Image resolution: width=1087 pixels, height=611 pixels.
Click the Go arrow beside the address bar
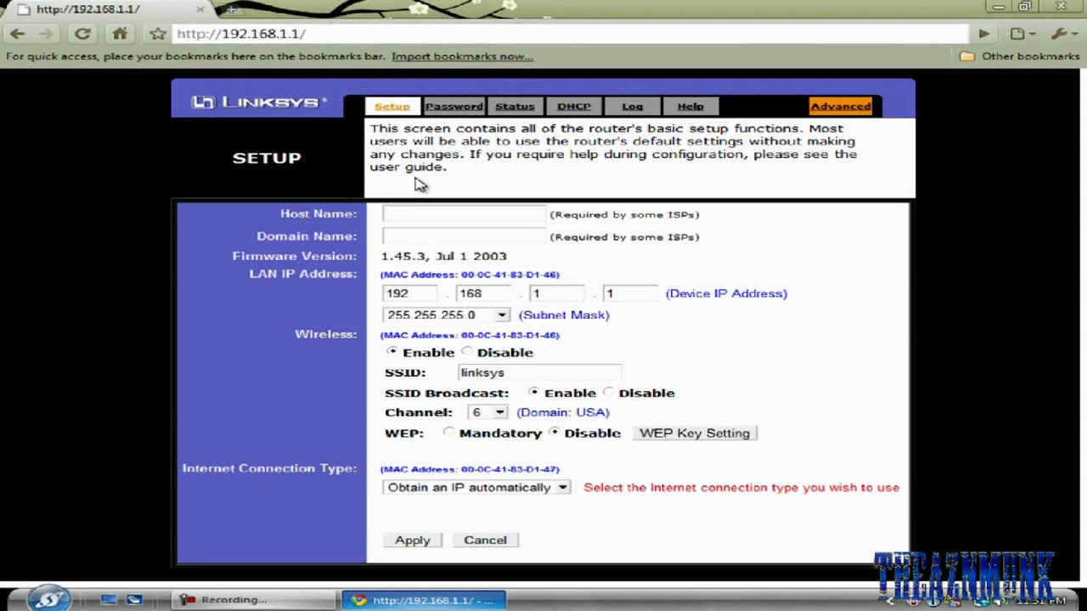point(983,34)
